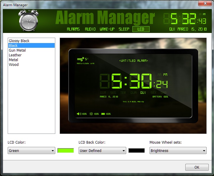This screenshot has height=176, width=214.
Task: Open the SLEEP tab
Action: point(124,29)
